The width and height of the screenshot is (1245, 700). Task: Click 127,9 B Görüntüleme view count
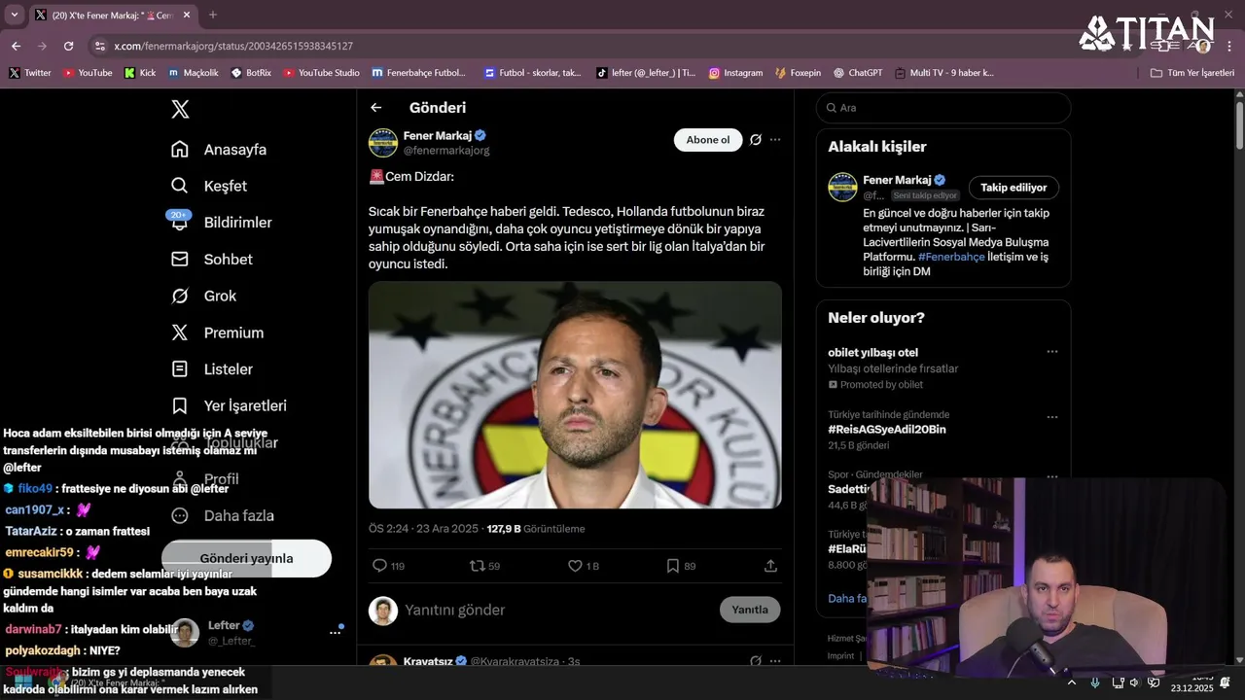pos(536,529)
